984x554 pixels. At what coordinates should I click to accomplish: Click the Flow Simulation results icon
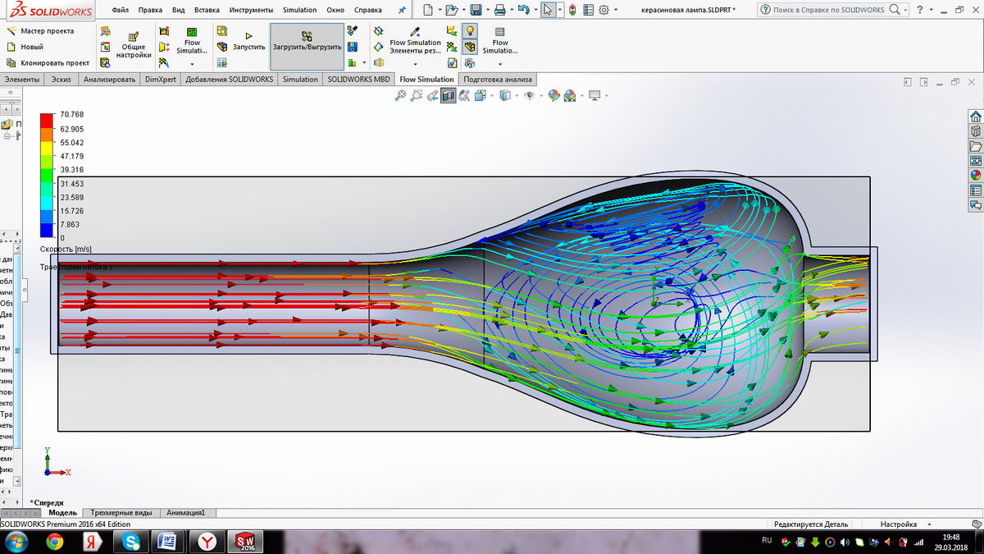192,32
